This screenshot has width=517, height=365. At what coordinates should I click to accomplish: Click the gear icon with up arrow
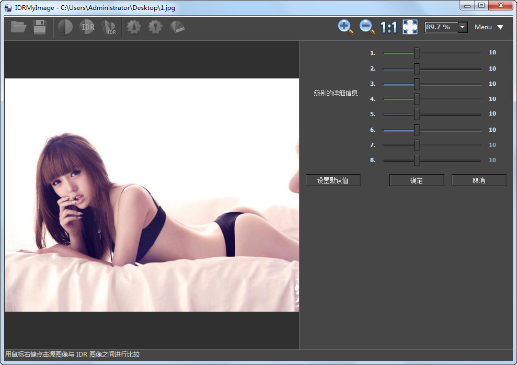134,27
